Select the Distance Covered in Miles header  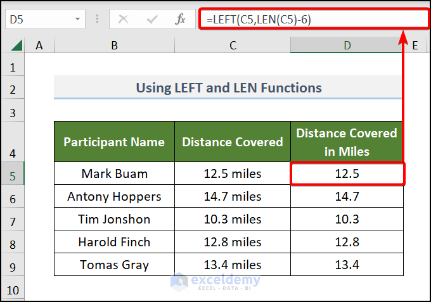(x=347, y=142)
